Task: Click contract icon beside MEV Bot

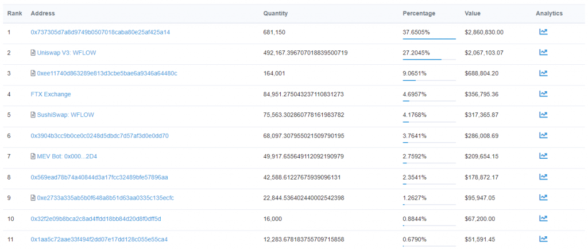Action: point(33,156)
